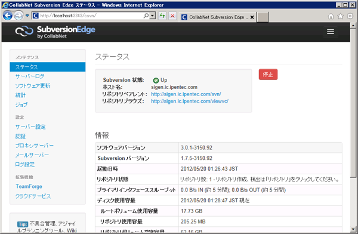Click the throughput value 0.0 B/s IN
Screen dimensions: 358x234
click(x=192, y=190)
